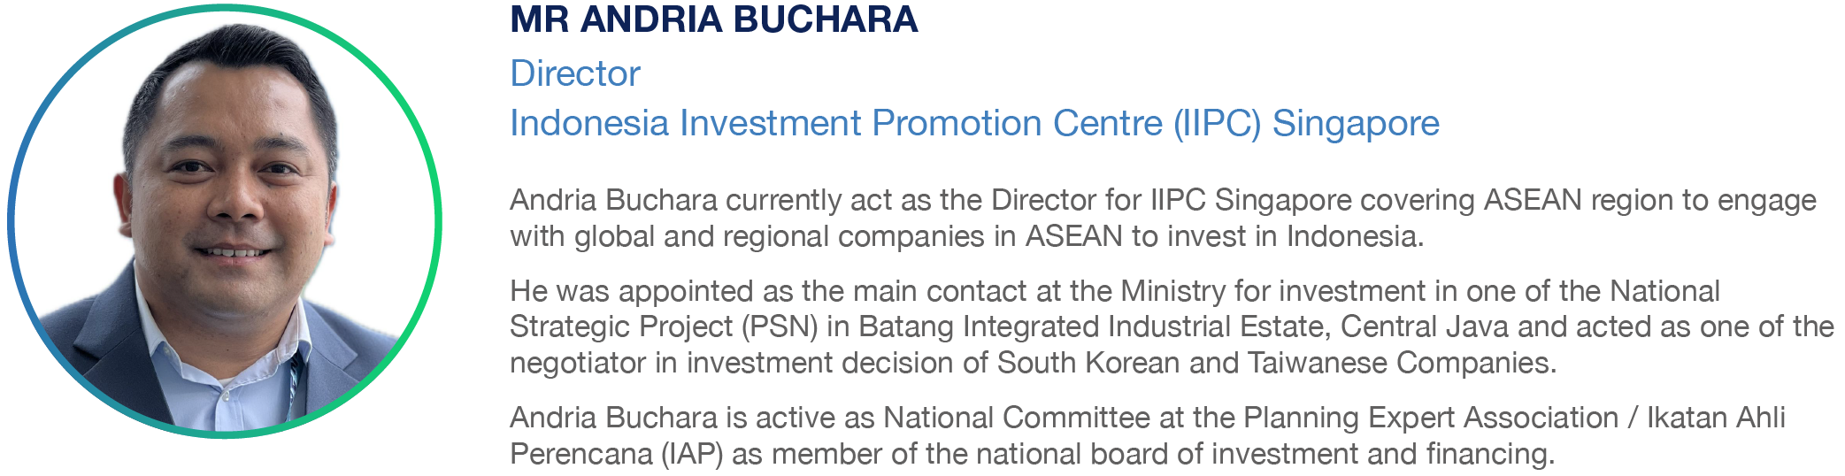Click 'Central Java' in the second paragraph

pos(1424,326)
